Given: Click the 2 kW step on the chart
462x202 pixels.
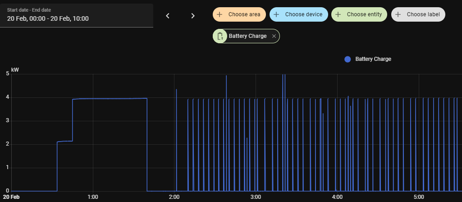Looking at the screenshot, I should [x=65, y=141].
